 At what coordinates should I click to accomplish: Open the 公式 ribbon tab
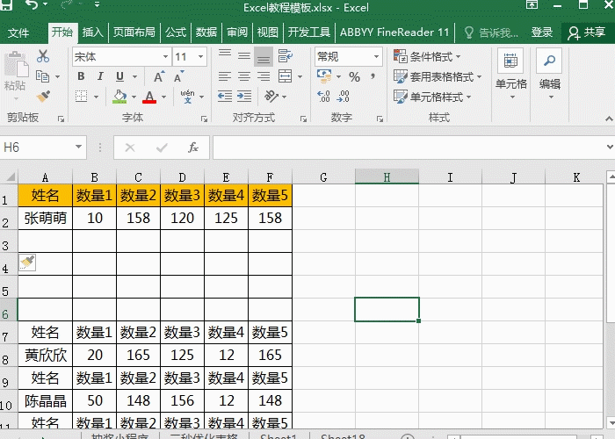[x=175, y=32]
